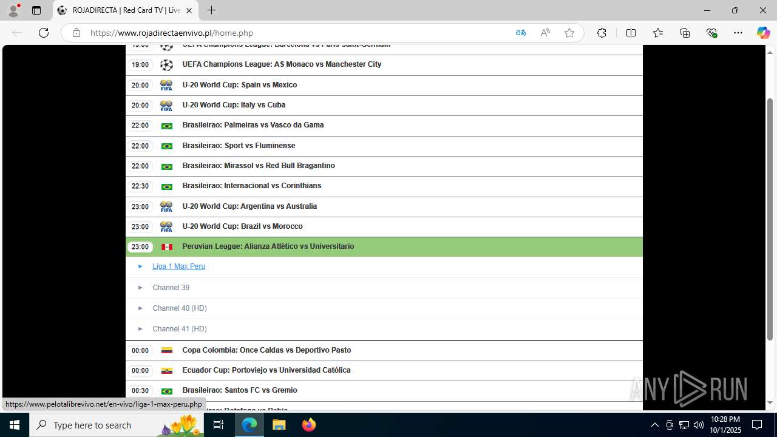Open the Favorites list

(x=658, y=33)
